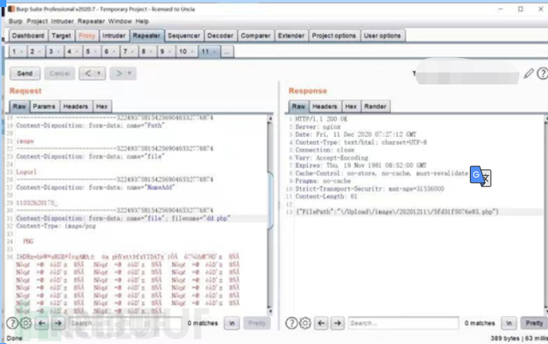
Task: Go back in request history
Action: pos(88,73)
